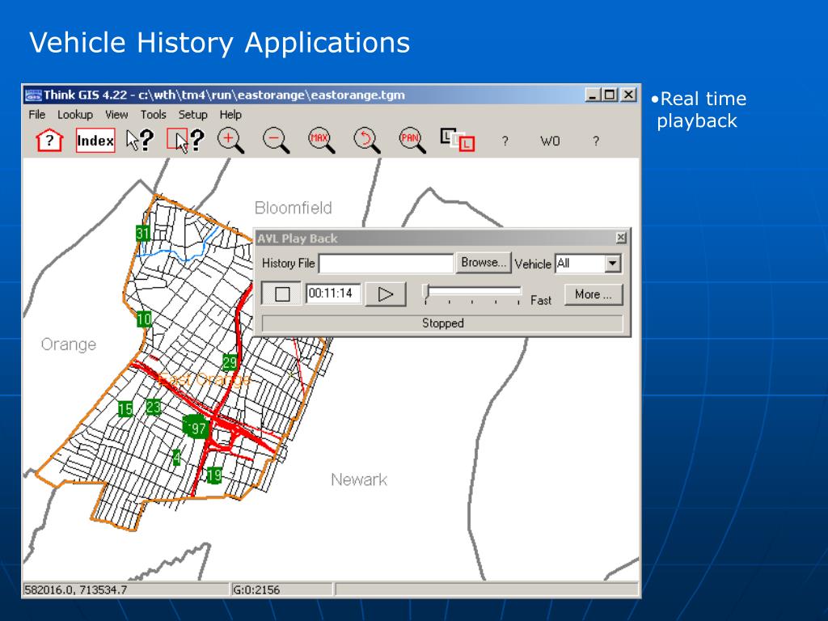The height and width of the screenshot is (621, 828).
Task: Close the AVL Play Back dialog
Action: (621, 238)
